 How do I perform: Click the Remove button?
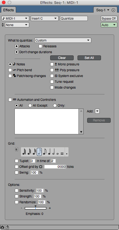click(x=99, y=120)
